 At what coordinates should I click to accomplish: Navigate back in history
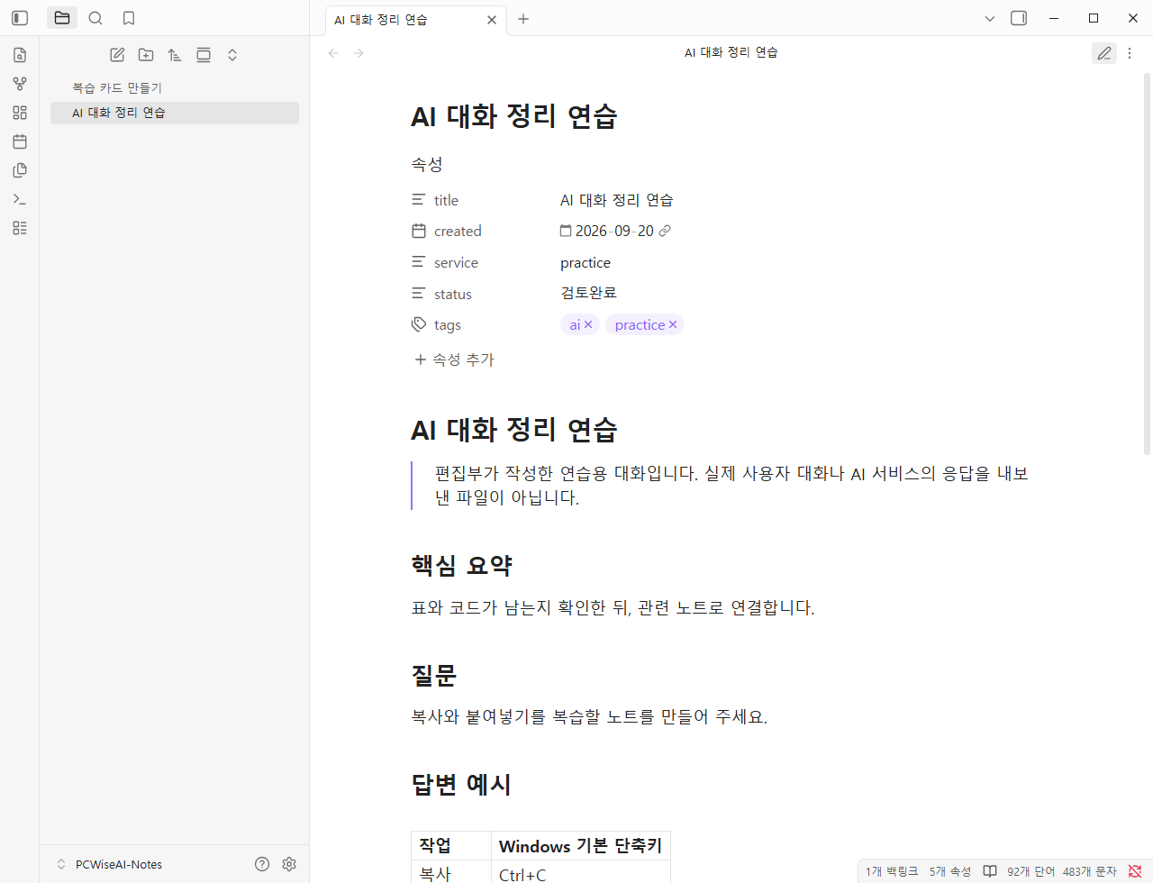pyautogui.click(x=333, y=53)
